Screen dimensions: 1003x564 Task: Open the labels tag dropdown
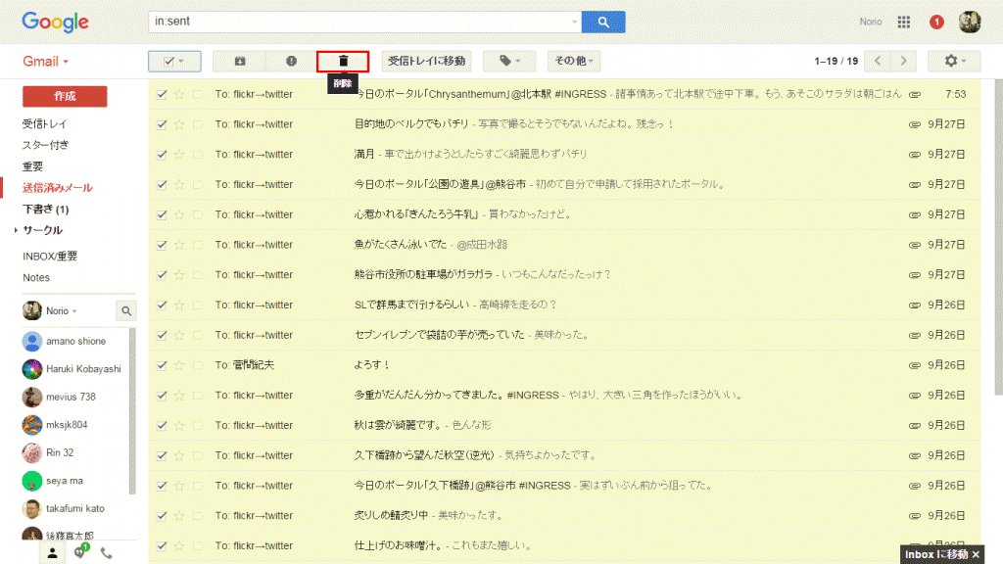click(x=510, y=61)
